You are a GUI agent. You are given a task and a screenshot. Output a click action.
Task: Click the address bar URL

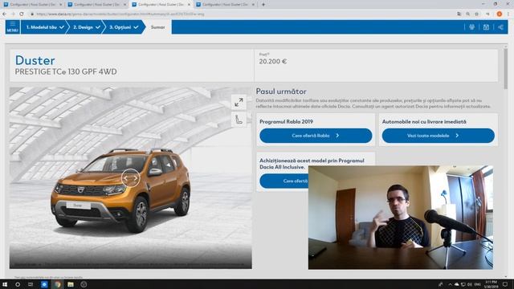coord(120,14)
